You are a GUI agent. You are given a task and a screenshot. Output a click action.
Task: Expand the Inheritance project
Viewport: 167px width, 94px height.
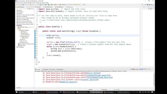pos(16,12)
